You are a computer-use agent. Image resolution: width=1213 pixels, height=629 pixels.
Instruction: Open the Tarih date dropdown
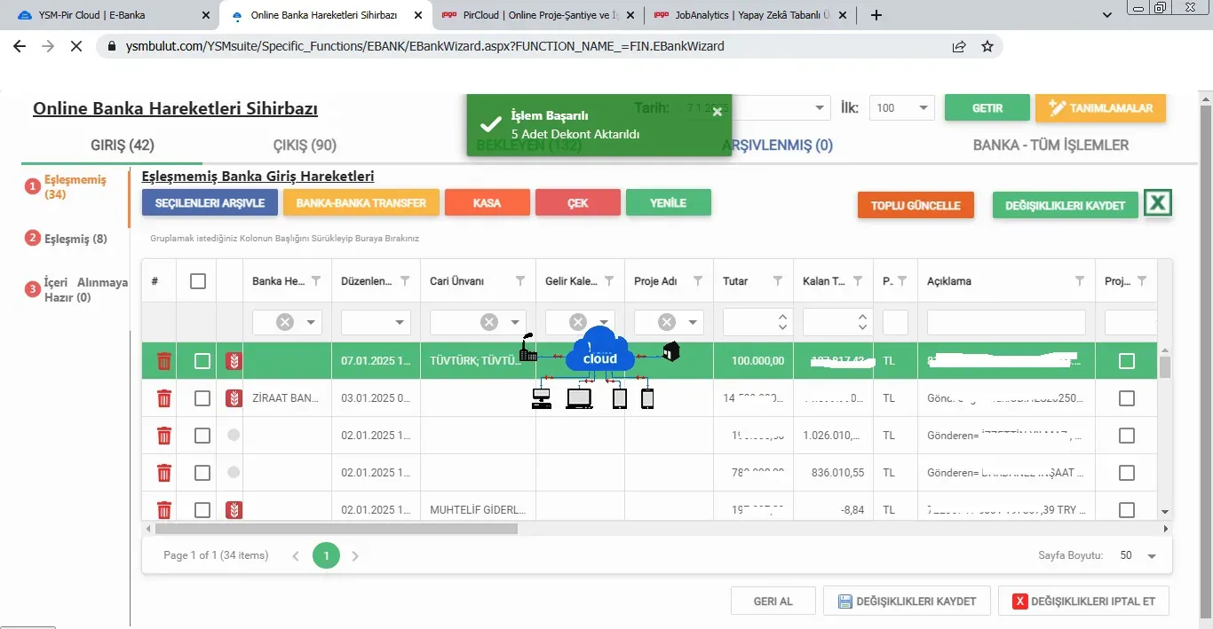pyautogui.click(x=820, y=108)
